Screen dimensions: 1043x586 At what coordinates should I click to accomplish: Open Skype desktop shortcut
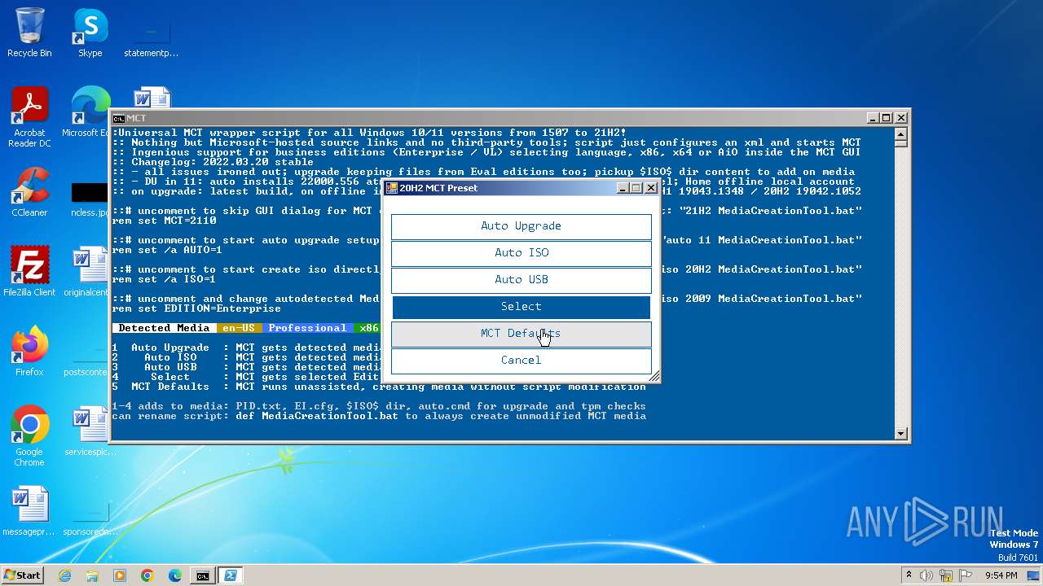(x=90, y=33)
